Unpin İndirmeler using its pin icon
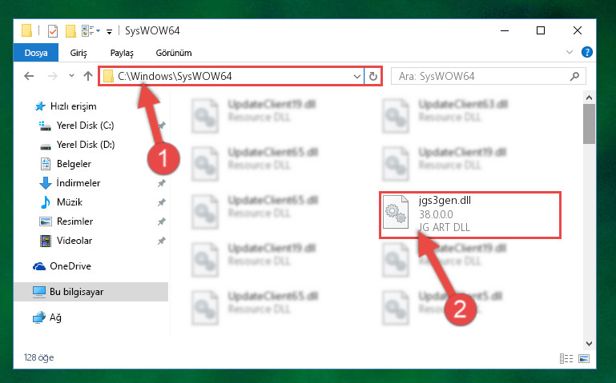 point(162,183)
